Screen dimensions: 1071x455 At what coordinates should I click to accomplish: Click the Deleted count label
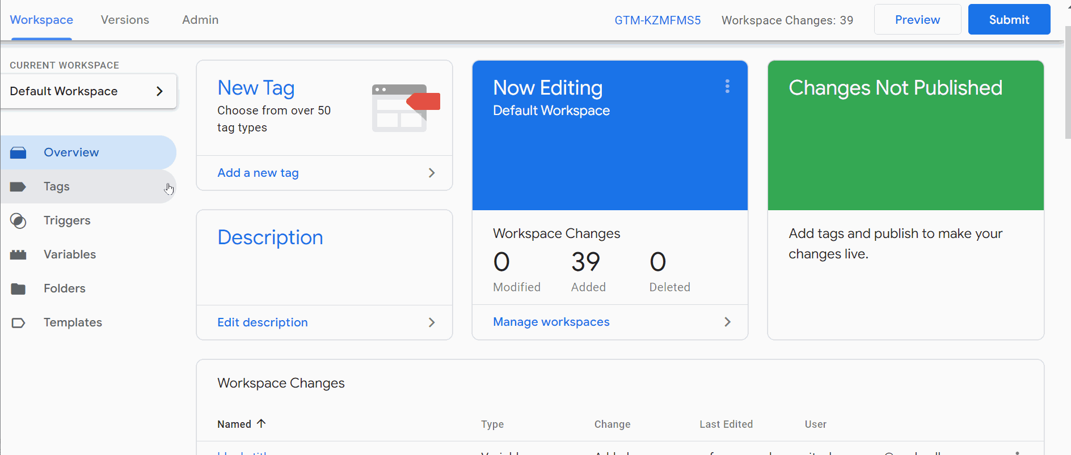(670, 287)
